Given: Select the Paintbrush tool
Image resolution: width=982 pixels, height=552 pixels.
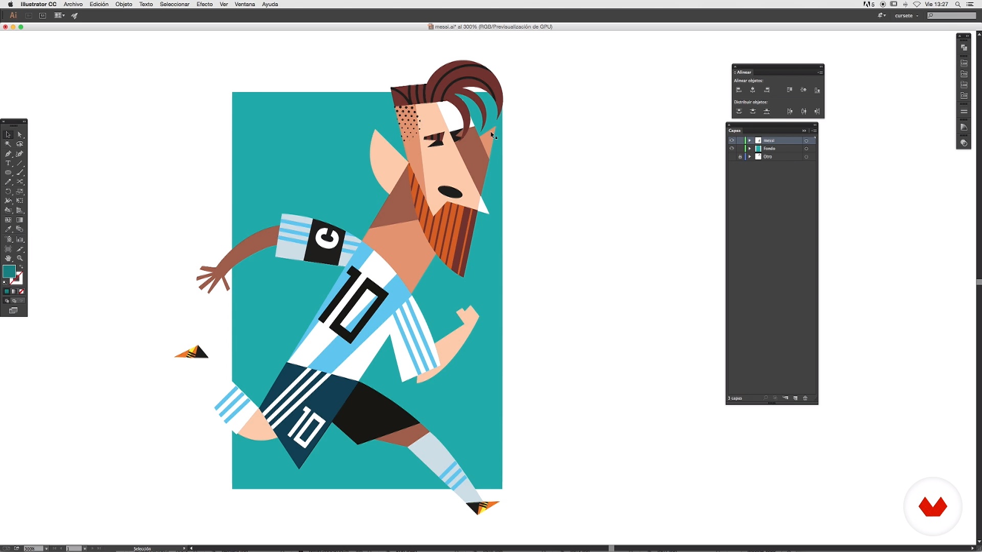Looking at the screenshot, I should pos(20,173).
